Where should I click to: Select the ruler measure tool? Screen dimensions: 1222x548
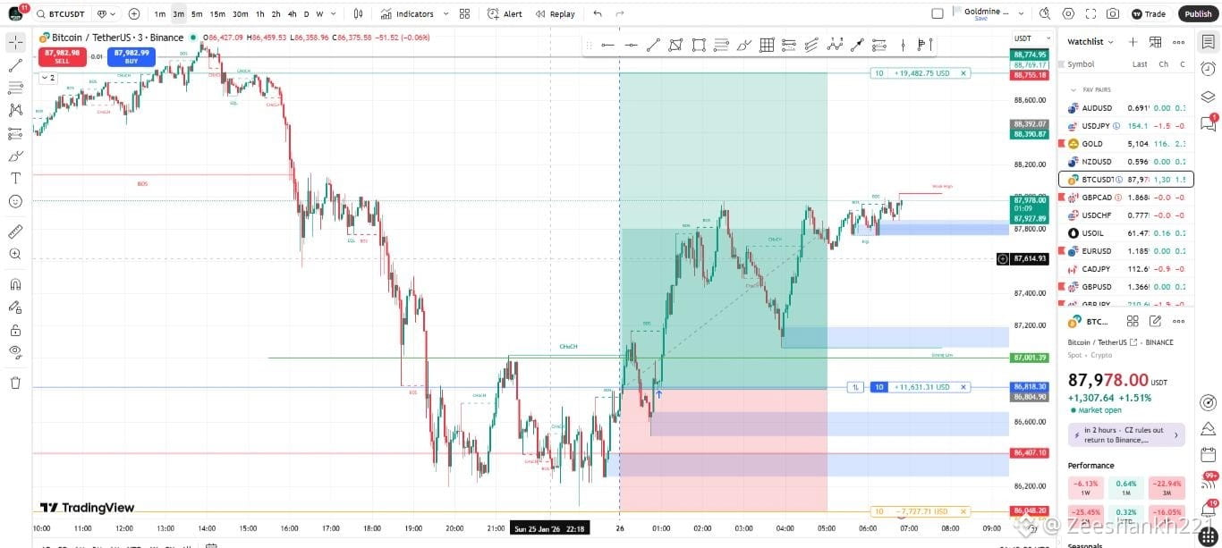(15, 231)
